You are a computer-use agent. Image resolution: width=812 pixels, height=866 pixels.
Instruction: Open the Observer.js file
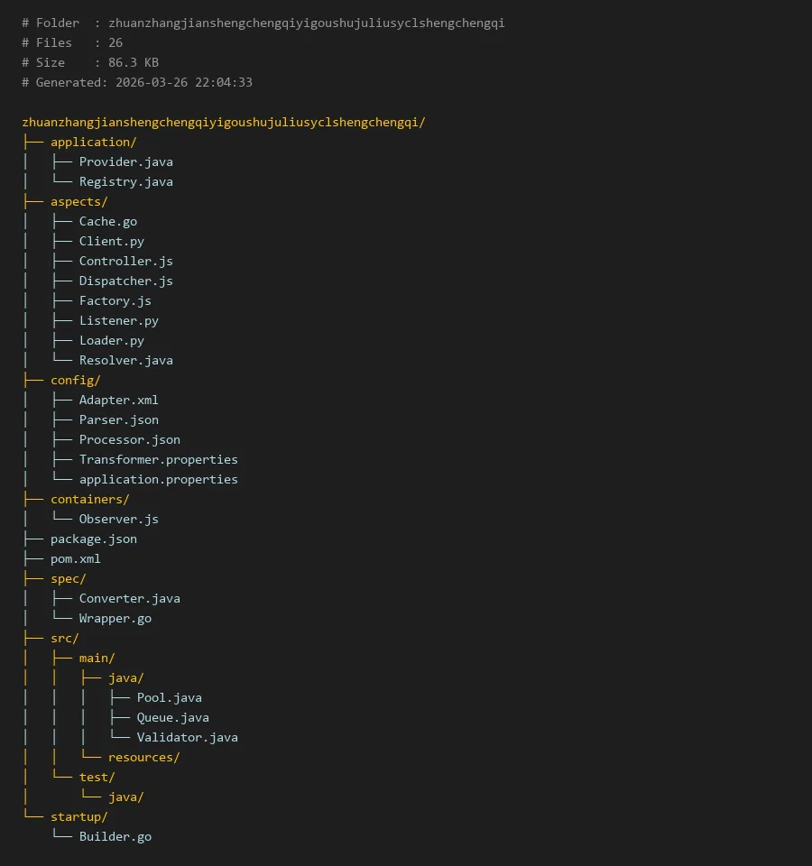point(118,519)
